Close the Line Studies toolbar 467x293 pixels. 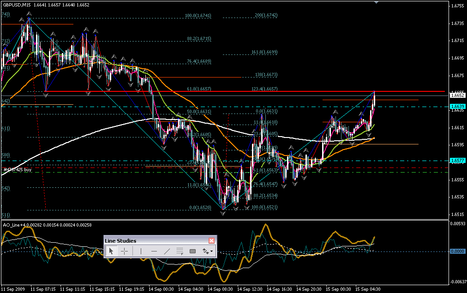pos(211,240)
